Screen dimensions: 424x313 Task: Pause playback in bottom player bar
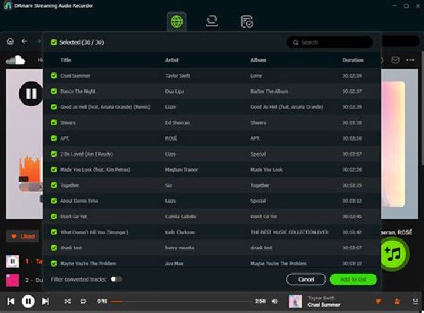point(28,301)
